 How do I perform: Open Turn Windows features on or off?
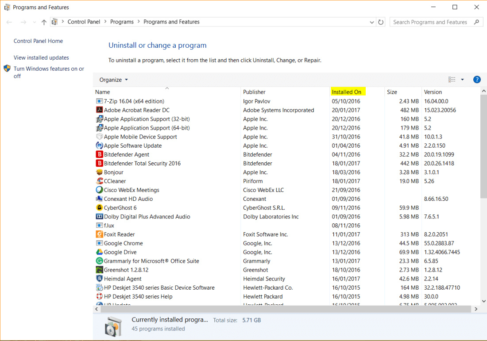[49, 72]
